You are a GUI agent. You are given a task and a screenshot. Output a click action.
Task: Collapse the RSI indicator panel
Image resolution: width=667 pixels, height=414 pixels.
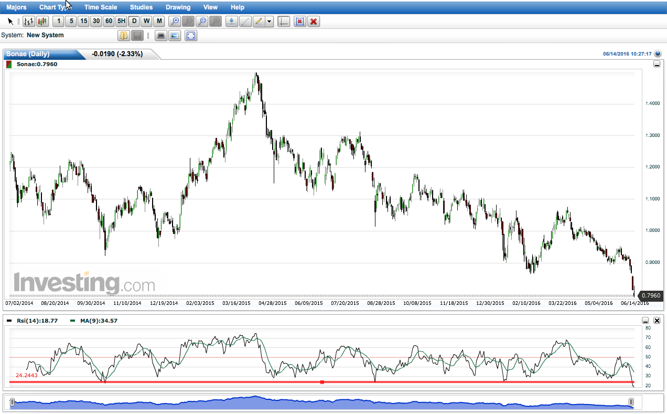(646, 320)
